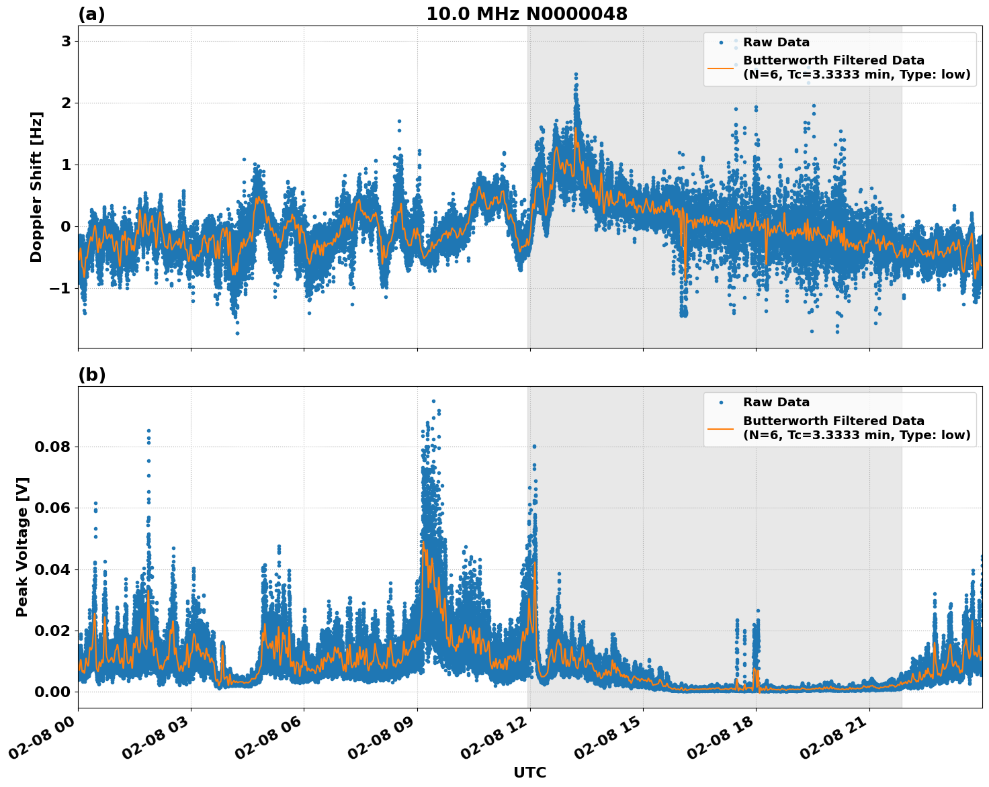Click the 'Doppler Shift [Hz]' axis label
989x787 pixels.
point(36,187)
